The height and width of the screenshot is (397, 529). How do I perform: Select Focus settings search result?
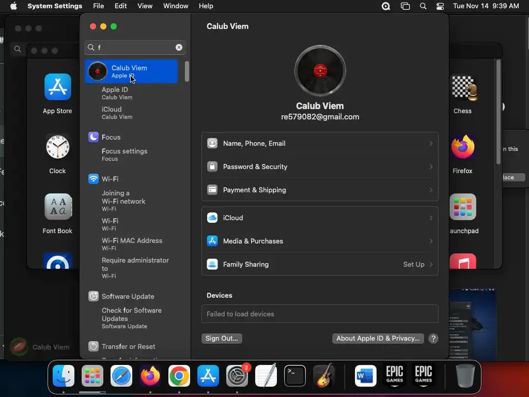click(125, 155)
